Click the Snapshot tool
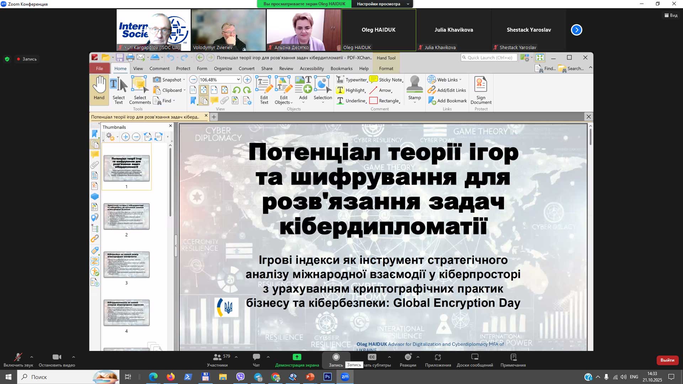The height and width of the screenshot is (384, 683). pyautogui.click(x=168, y=80)
